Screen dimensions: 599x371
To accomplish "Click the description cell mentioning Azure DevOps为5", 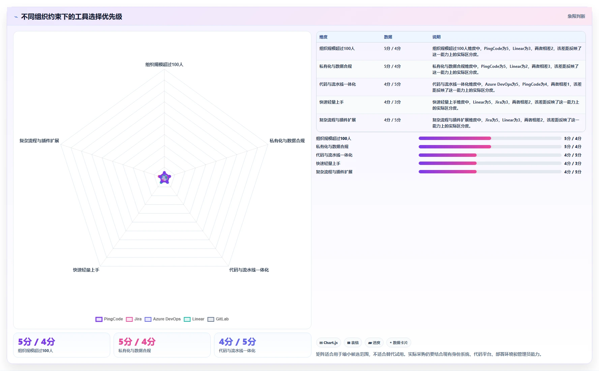I will (x=507, y=87).
